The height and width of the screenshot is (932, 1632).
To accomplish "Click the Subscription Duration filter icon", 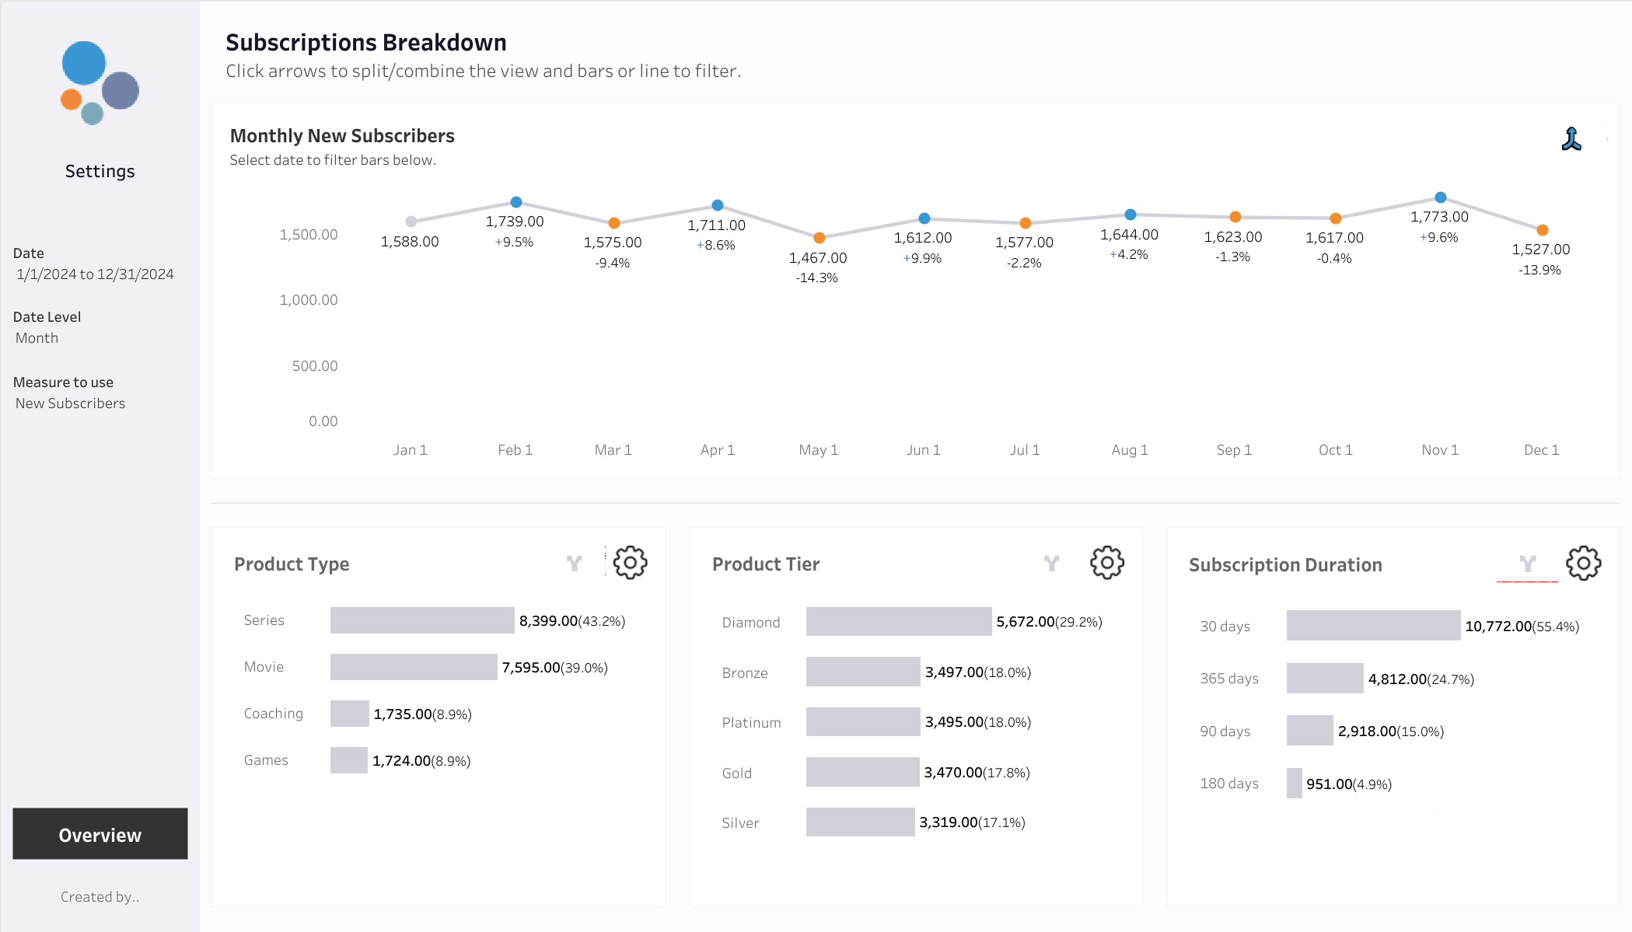I will click(1528, 564).
